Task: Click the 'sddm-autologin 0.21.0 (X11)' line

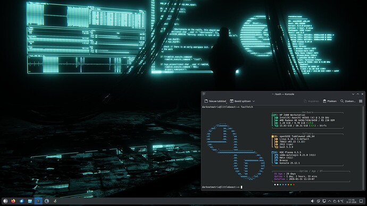Action: [297, 155]
